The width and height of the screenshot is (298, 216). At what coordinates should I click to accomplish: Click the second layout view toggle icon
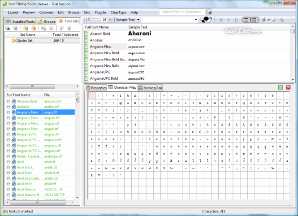254,20
